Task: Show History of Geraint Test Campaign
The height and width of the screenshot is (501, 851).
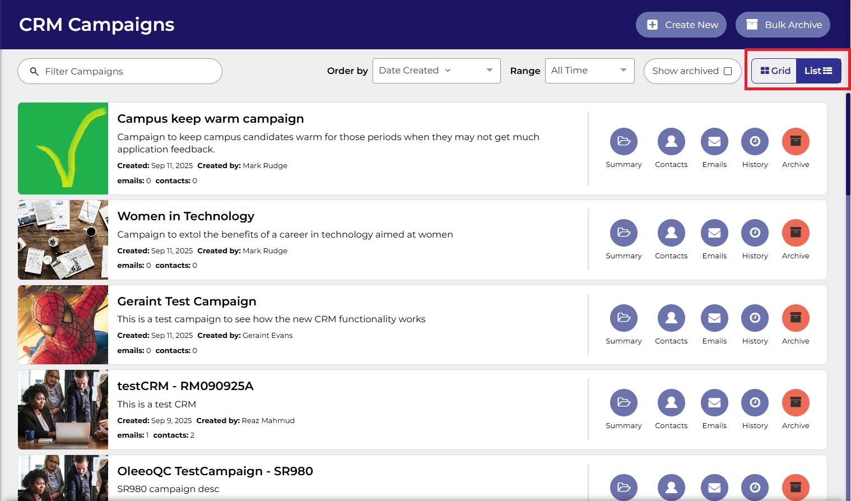Action: click(x=755, y=318)
